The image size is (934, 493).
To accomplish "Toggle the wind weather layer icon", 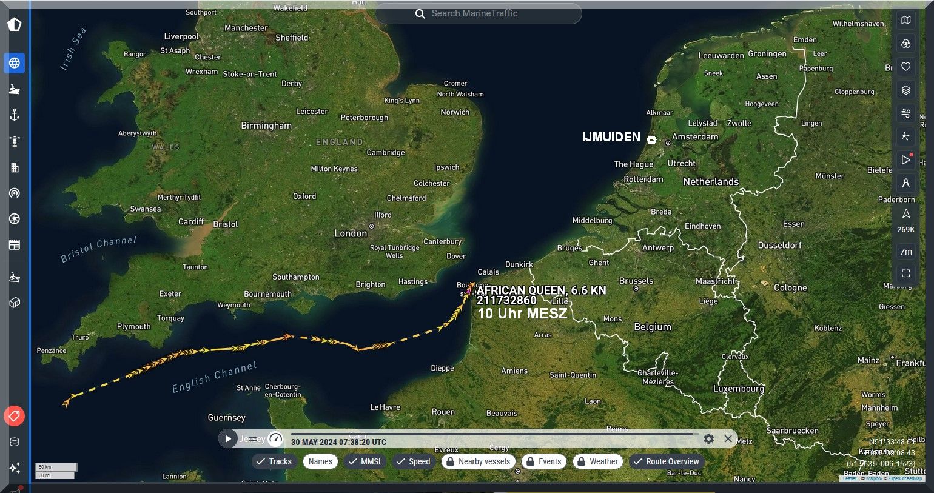I will tap(905, 113).
